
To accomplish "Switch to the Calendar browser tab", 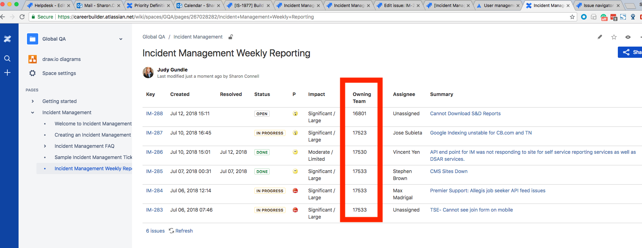I will click(198, 5).
